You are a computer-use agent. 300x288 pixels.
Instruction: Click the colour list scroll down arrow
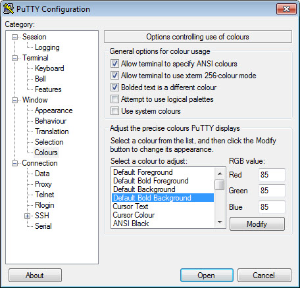click(x=220, y=222)
